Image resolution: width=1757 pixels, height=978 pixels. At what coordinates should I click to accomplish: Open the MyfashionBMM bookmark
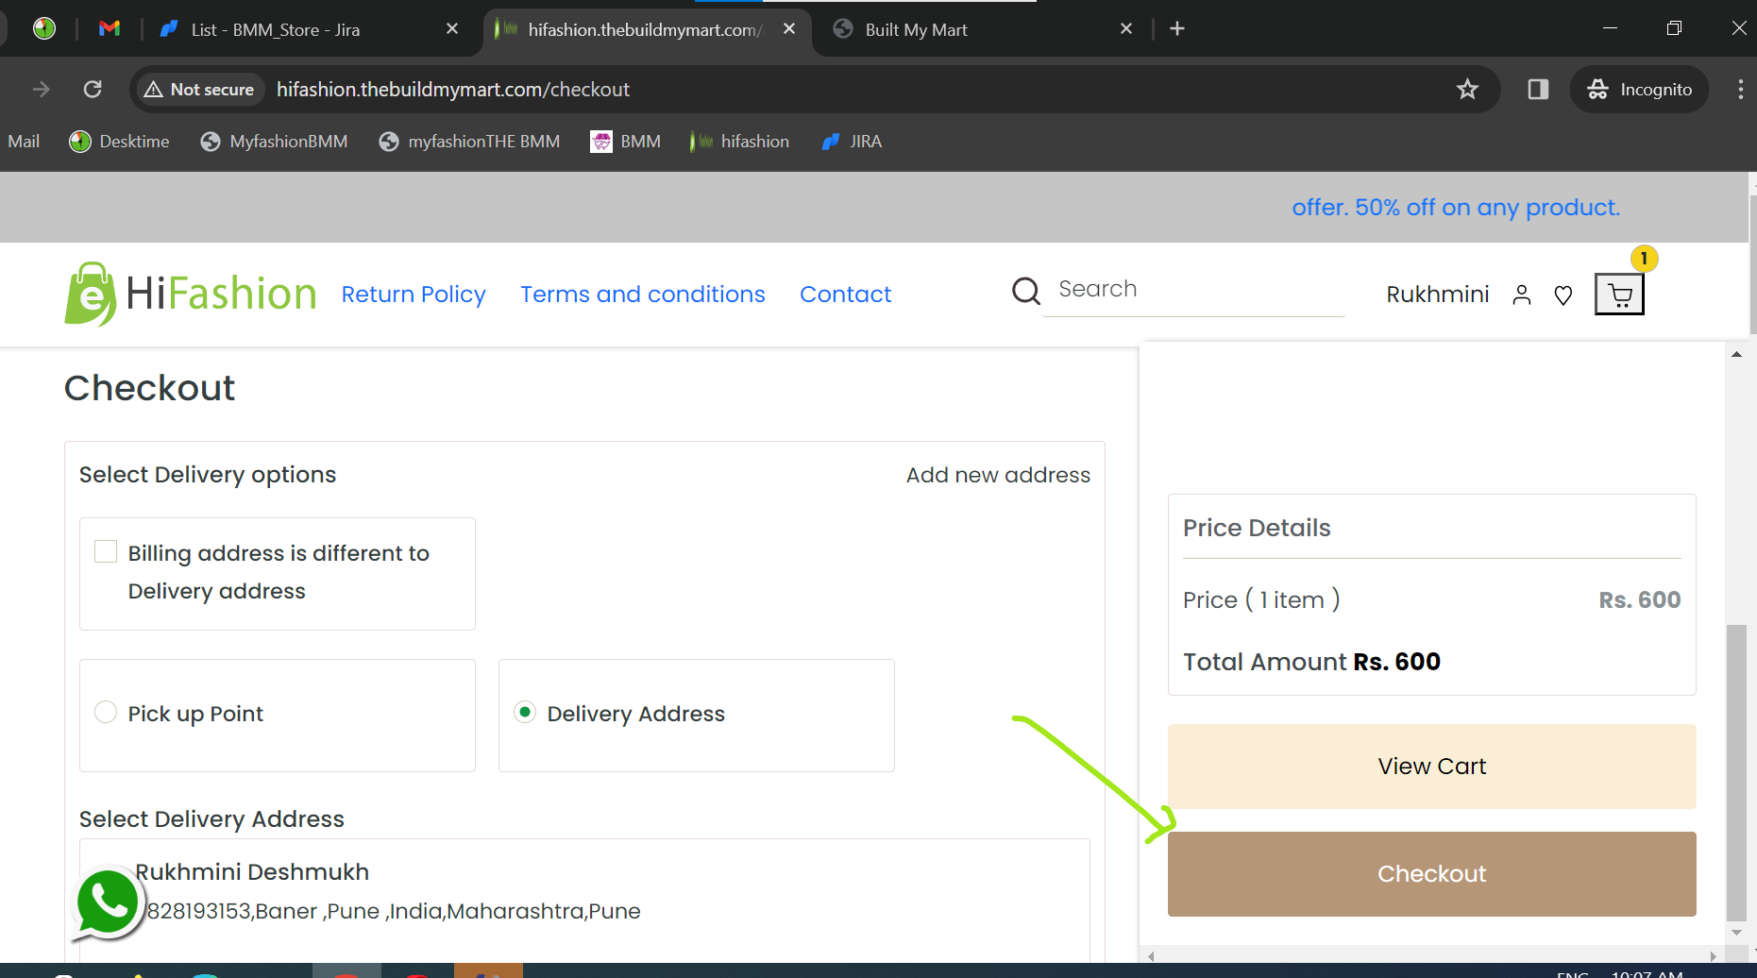(274, 142)
